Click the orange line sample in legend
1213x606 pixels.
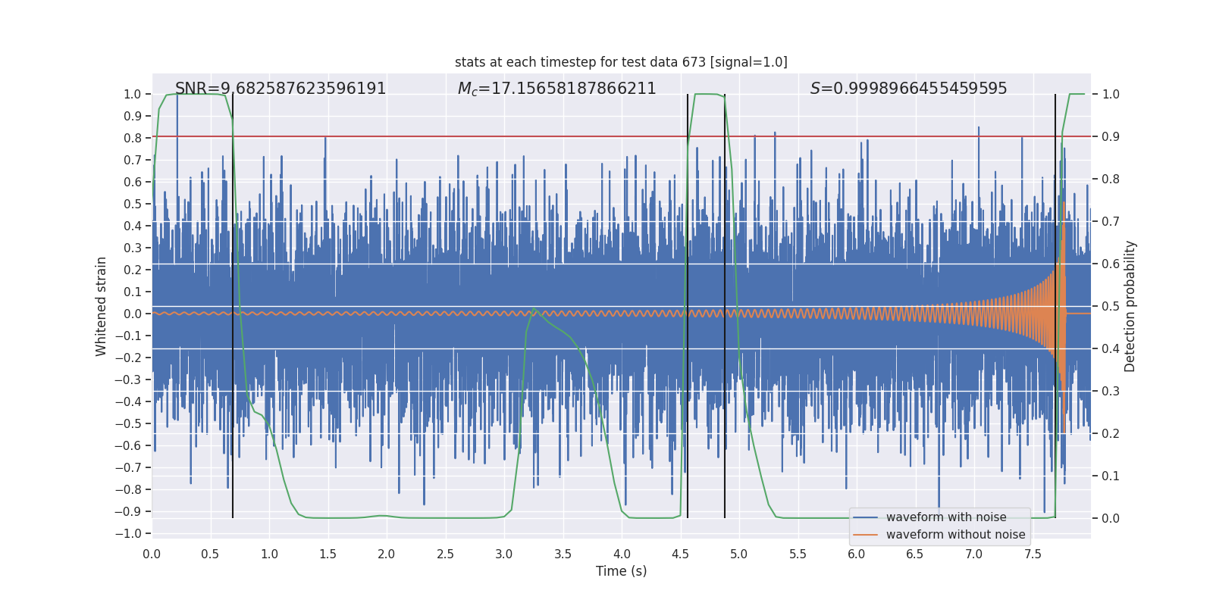point(866,535)
